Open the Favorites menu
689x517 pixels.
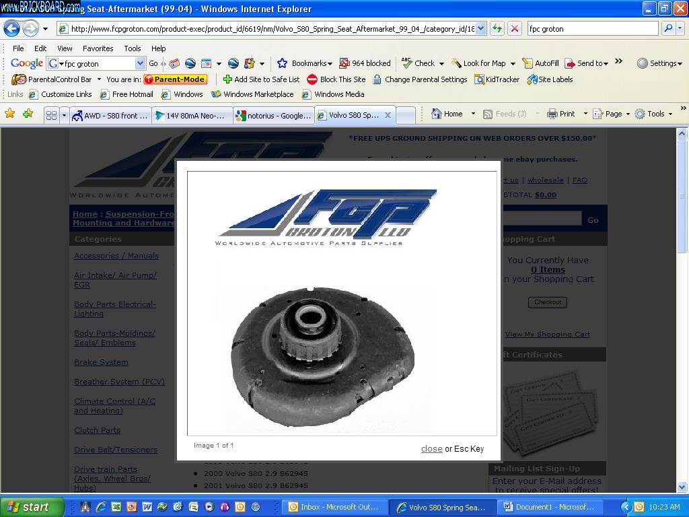click(x=98, y=48)
